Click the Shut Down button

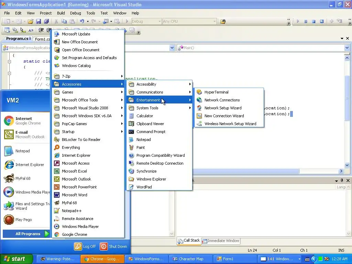click(x=113, y=246)
